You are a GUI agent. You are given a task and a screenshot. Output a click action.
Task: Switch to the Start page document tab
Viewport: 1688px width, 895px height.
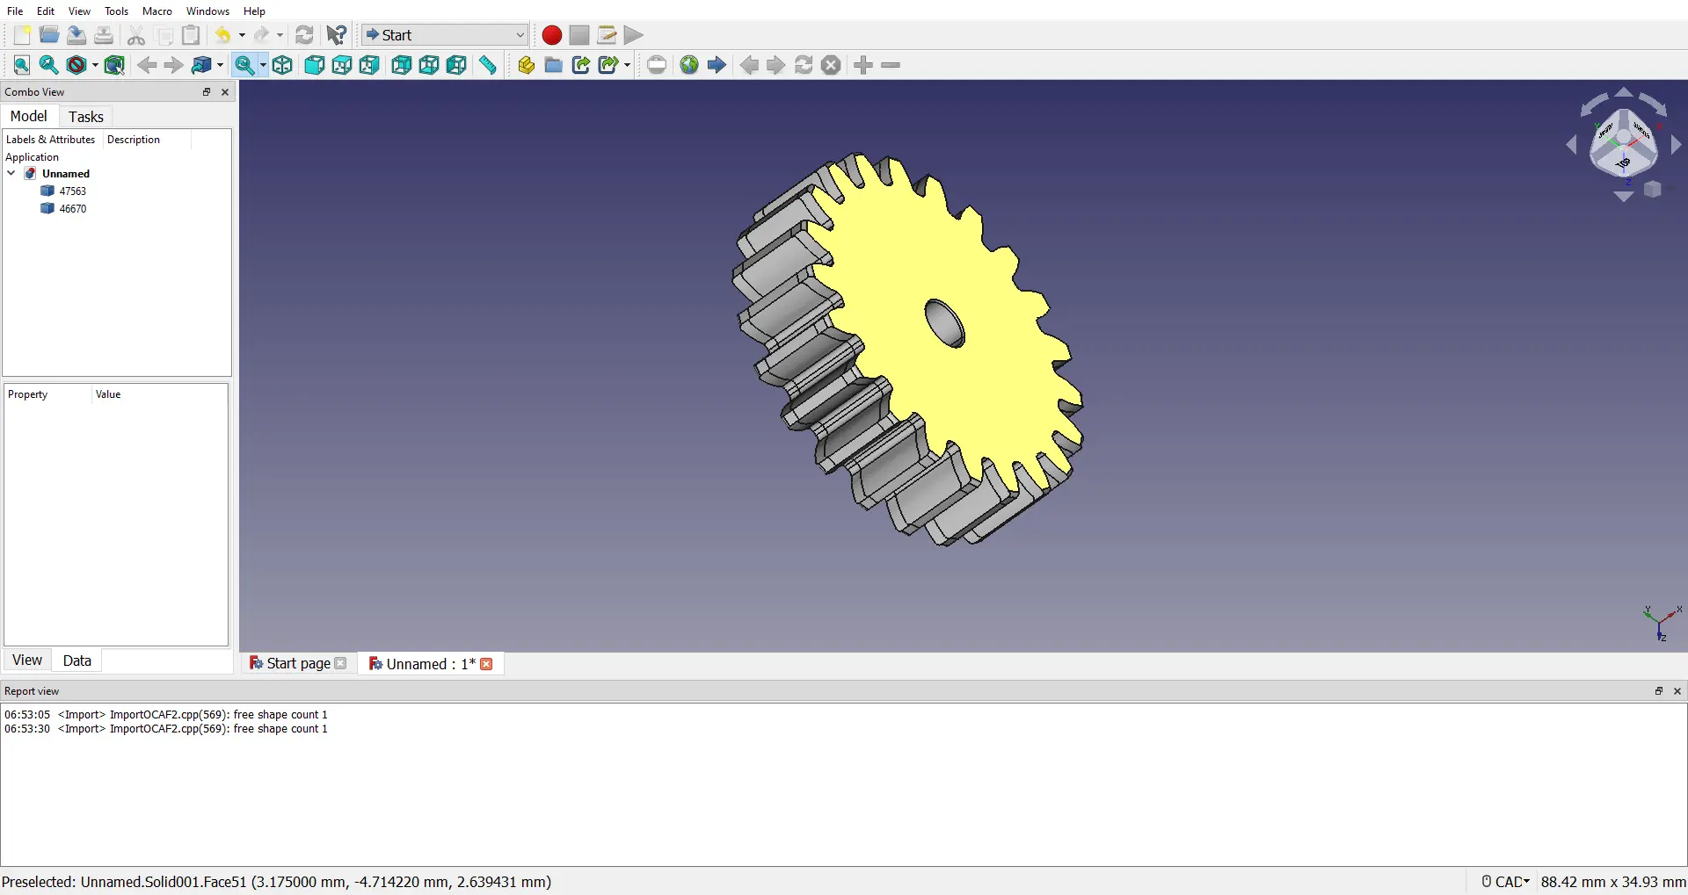pyautogui.click(x=297, y=664)
